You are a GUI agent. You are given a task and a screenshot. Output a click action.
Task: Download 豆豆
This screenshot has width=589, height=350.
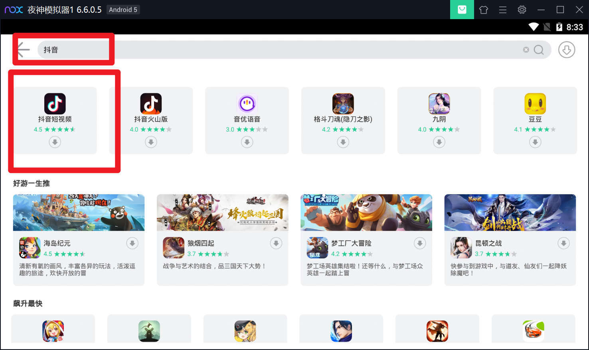pyautogui.click(x=535, y=142)
